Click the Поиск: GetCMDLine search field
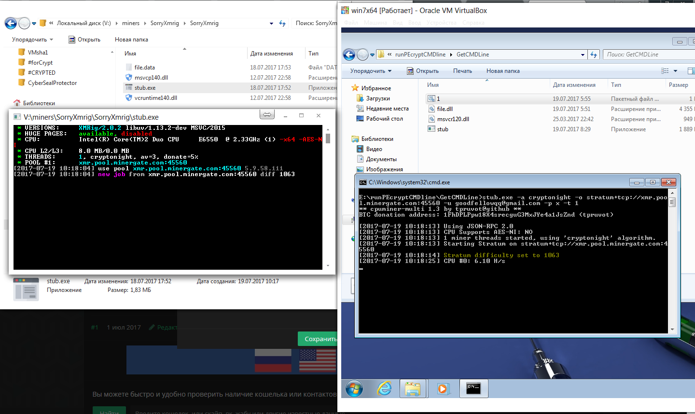Screen dimensions: 695x414 point(647,55)
